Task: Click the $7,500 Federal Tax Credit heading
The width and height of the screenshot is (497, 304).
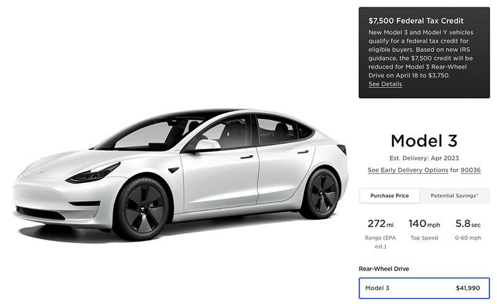Action: [x=416, y=21]
